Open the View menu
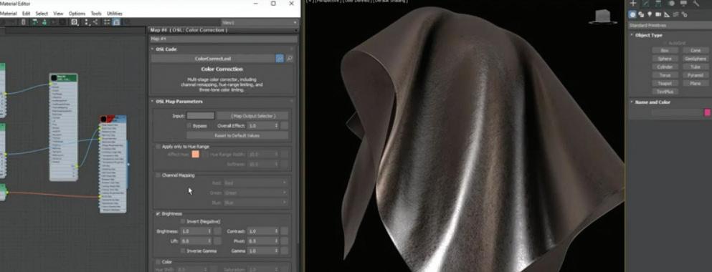 coord(58,14)
